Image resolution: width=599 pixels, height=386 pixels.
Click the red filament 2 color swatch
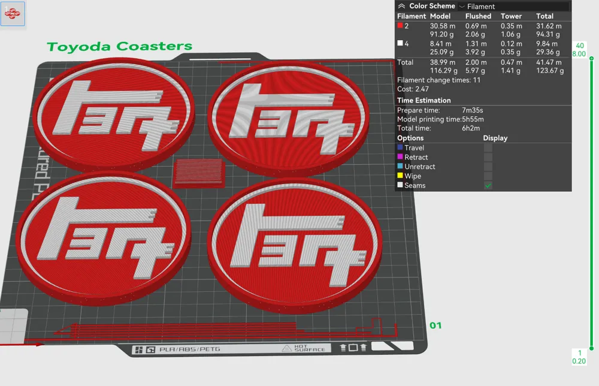click(x=400, y=26)
